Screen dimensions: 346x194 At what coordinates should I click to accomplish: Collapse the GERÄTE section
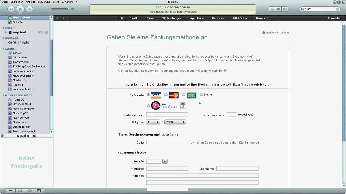4,28
